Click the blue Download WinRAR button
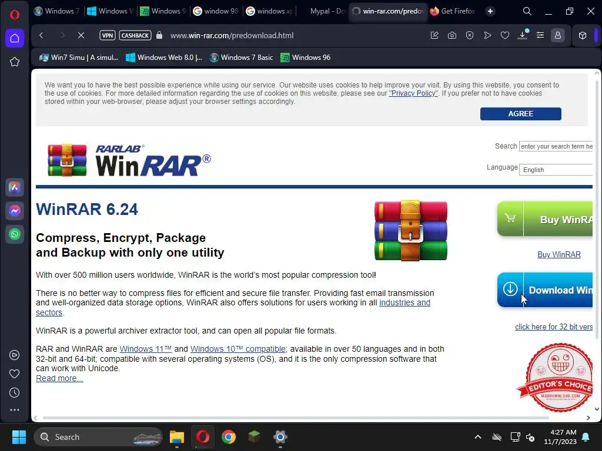 545,290
